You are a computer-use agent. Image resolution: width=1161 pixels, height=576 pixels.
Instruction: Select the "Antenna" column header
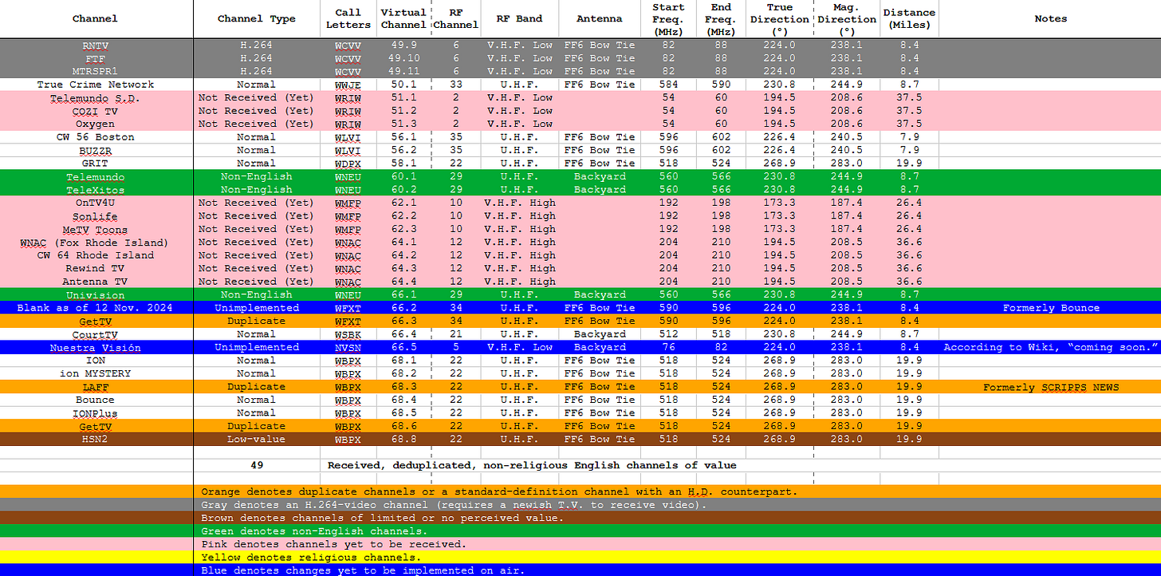click(600, 19)
